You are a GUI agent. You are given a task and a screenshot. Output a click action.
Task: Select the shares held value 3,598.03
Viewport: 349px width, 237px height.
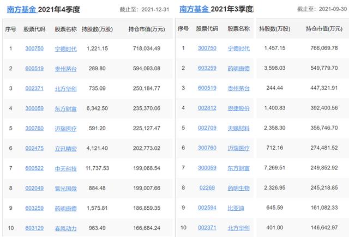(x=275, y=68)
